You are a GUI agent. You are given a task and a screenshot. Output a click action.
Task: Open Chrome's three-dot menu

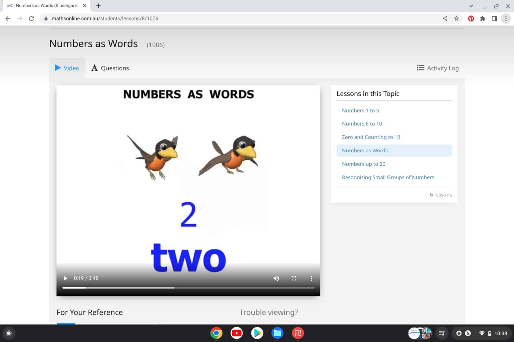point(506,19)
